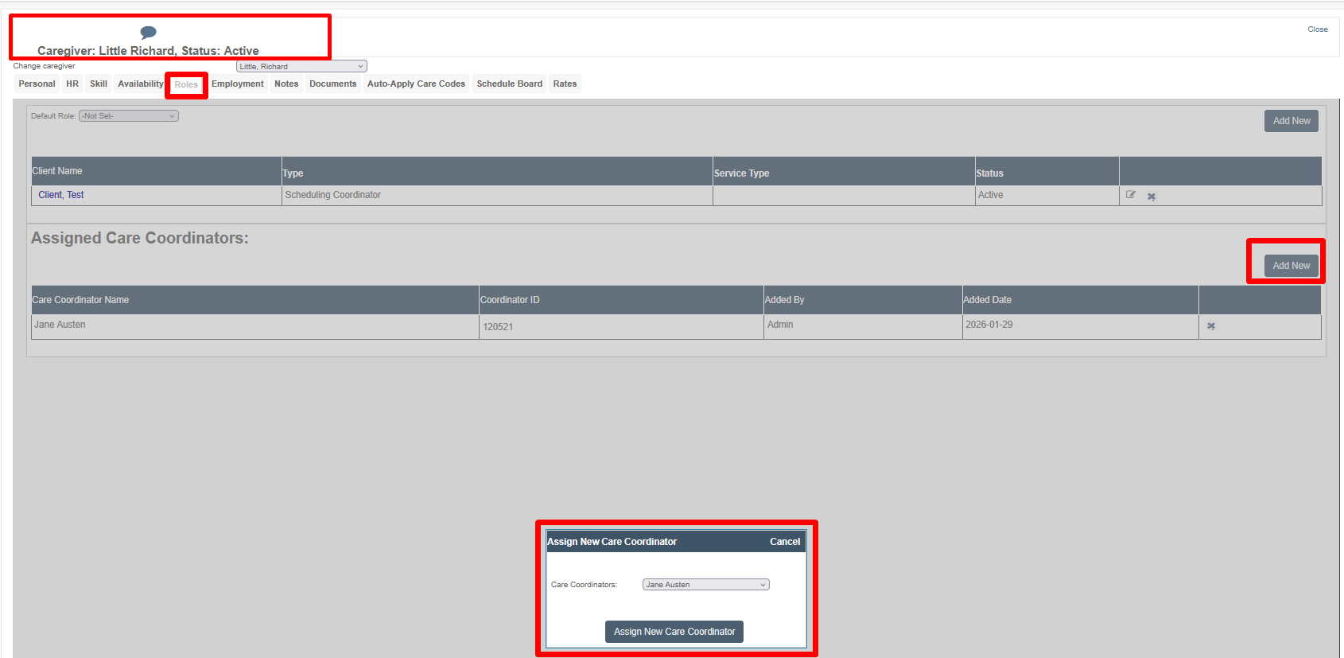Select the Roles tab

pos(186,84)
